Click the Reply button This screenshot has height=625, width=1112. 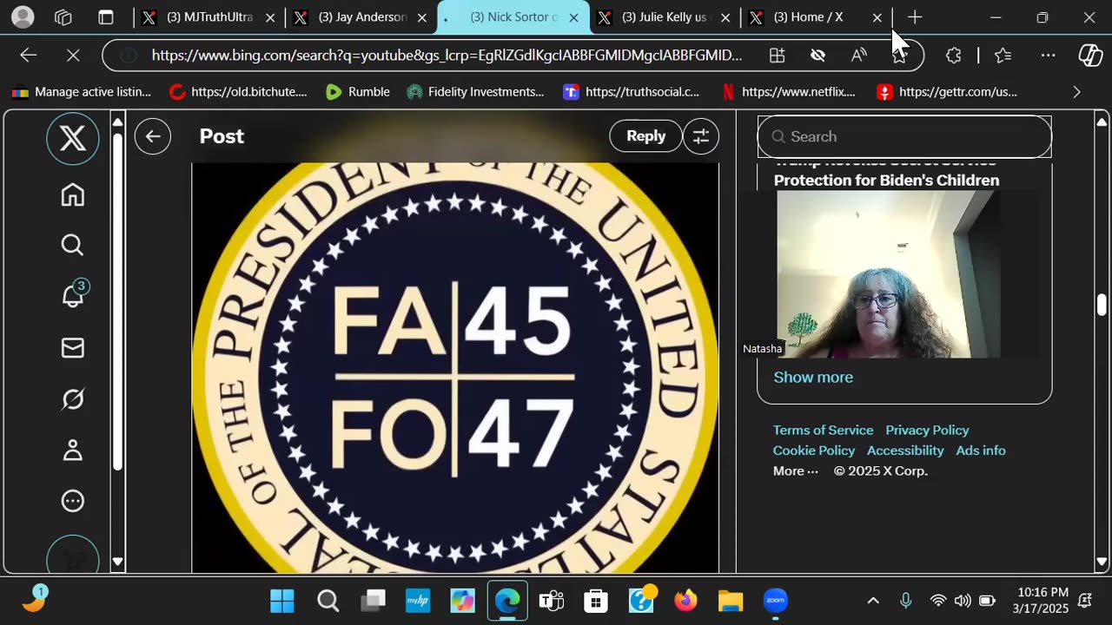tap(645, 136)
